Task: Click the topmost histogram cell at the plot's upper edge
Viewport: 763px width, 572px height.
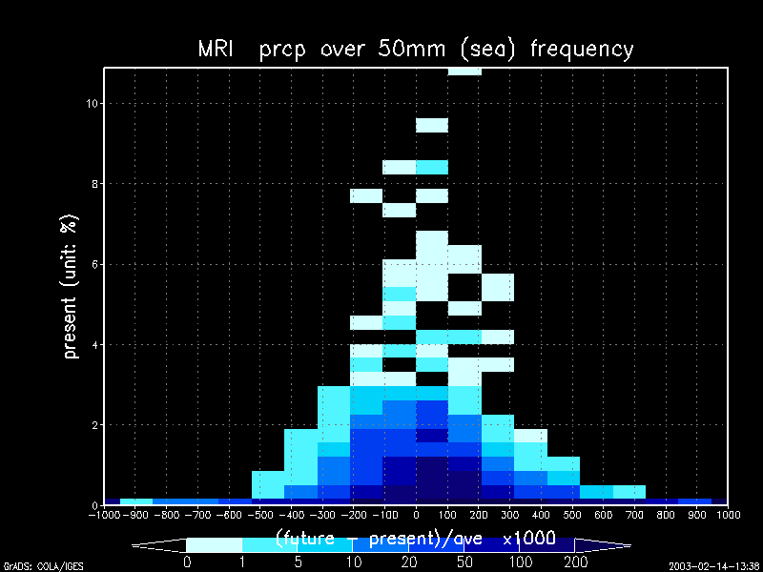Action: tap(464, 71)
